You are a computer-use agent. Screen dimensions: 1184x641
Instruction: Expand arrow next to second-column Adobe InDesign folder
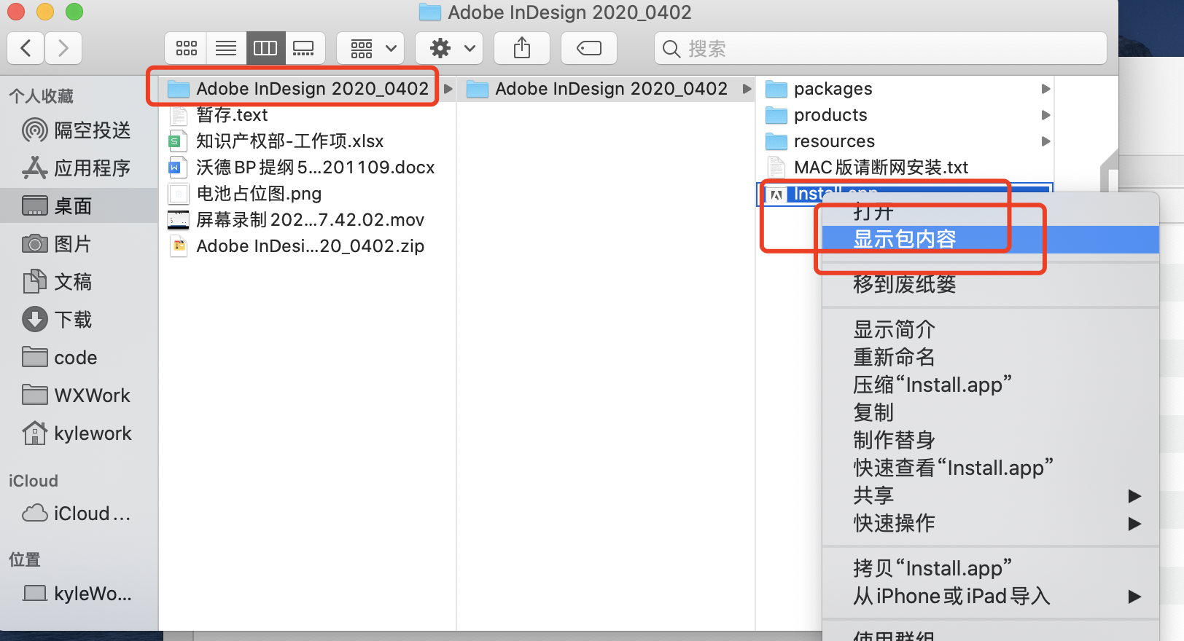point(747,89)
